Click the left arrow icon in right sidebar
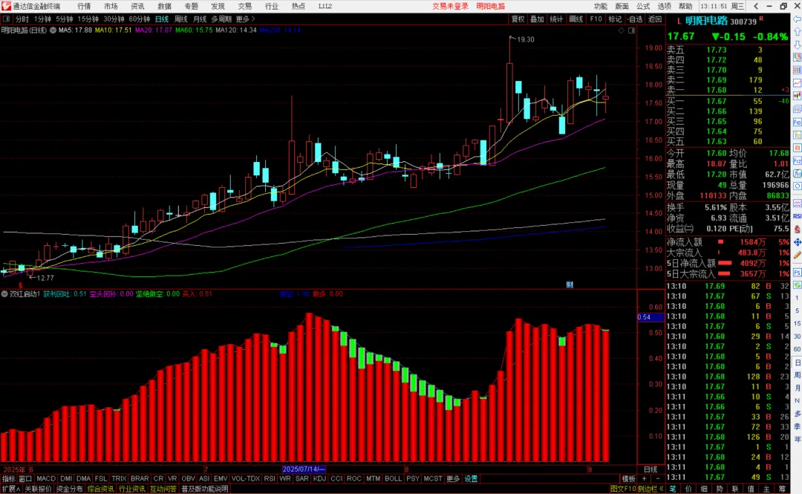Screen dimensions: 802x494 click(798, 19)
